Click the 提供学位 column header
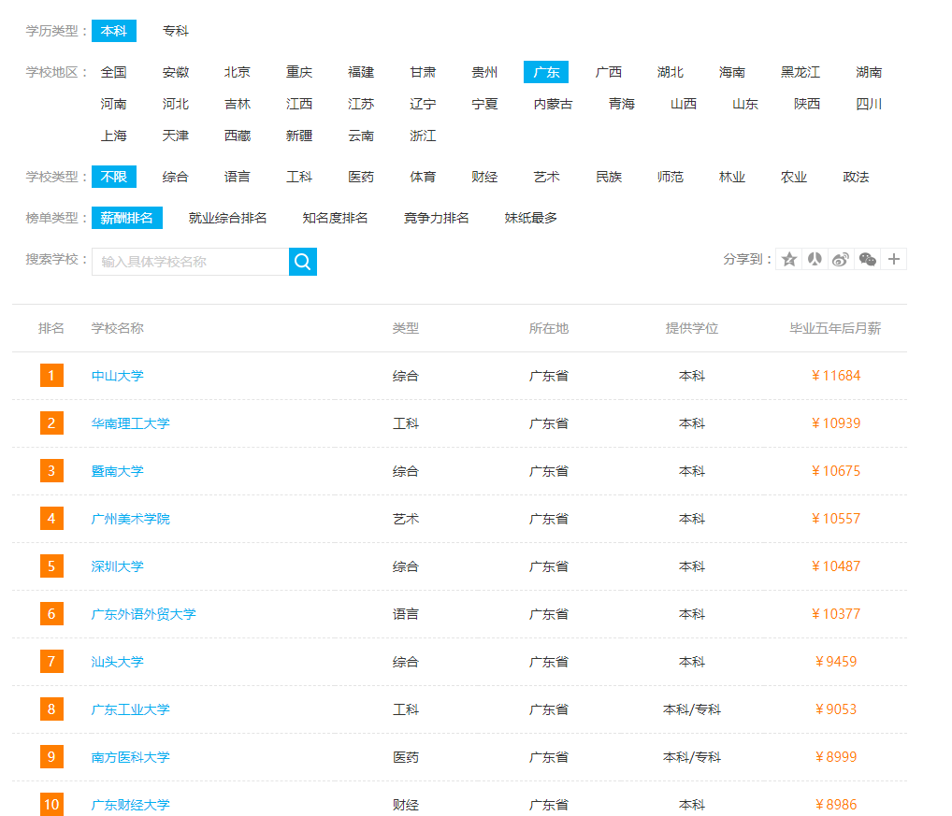The height and width of the screenshot is (816, 952). (x=691, y=328)
